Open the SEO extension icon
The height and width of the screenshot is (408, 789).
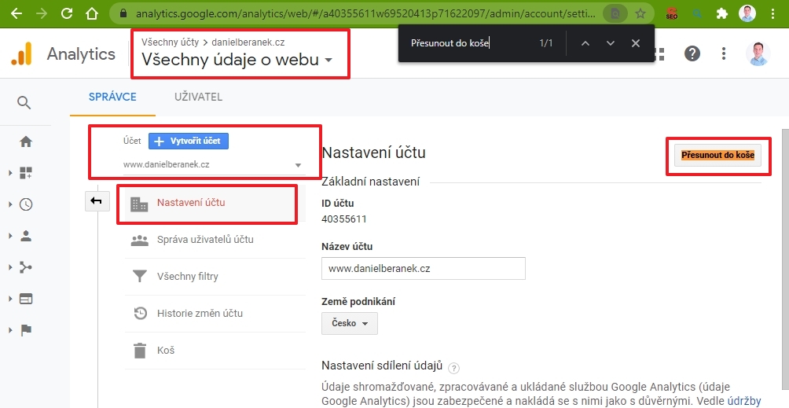[x=672, y=13]
